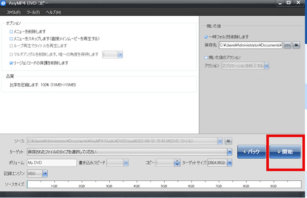
Task: Maximize the AnyMP4 window
Action: (289, 3)
